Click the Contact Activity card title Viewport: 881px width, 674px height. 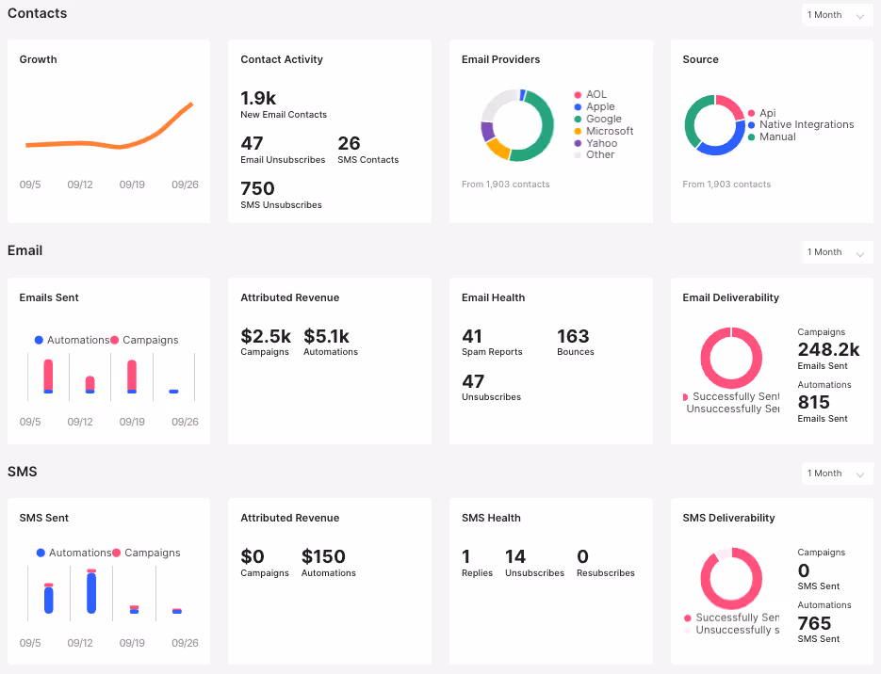282,59
